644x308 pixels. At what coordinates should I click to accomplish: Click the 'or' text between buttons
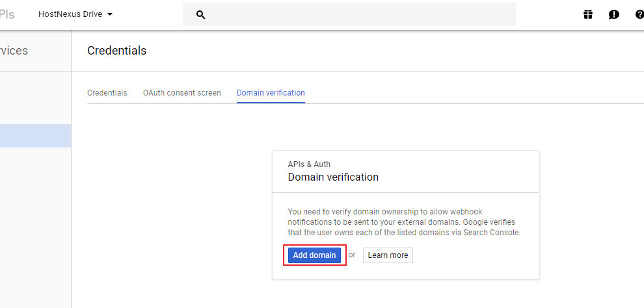click(352, 255)
